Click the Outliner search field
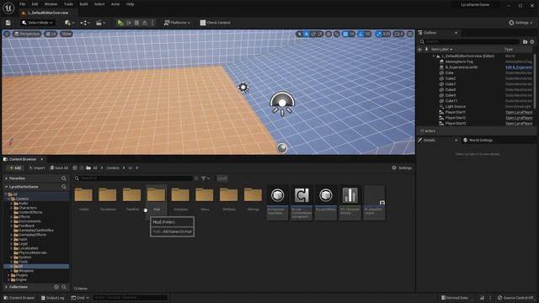The height and width of the screenshot is (303, 539). (x=470, y=41)
